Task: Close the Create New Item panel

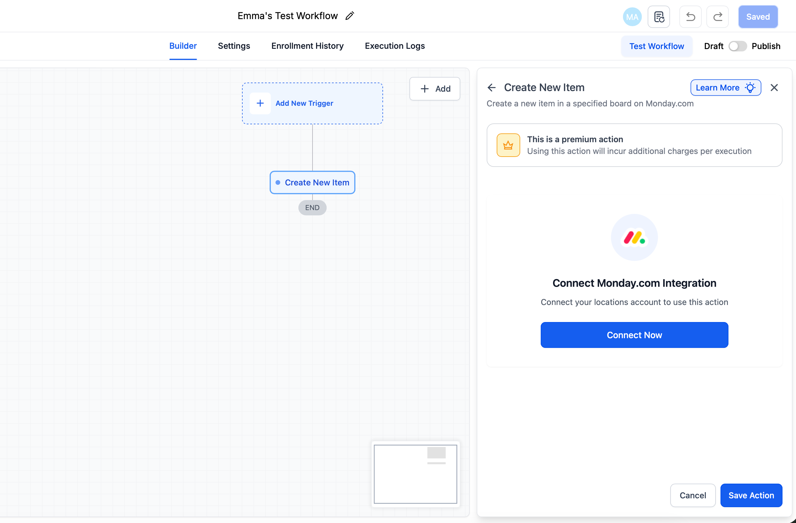Action: [774, 88]
